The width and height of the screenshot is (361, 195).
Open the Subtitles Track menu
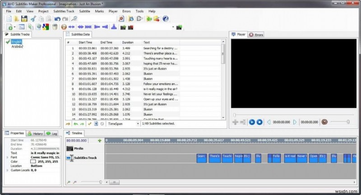tap(64, 11)
